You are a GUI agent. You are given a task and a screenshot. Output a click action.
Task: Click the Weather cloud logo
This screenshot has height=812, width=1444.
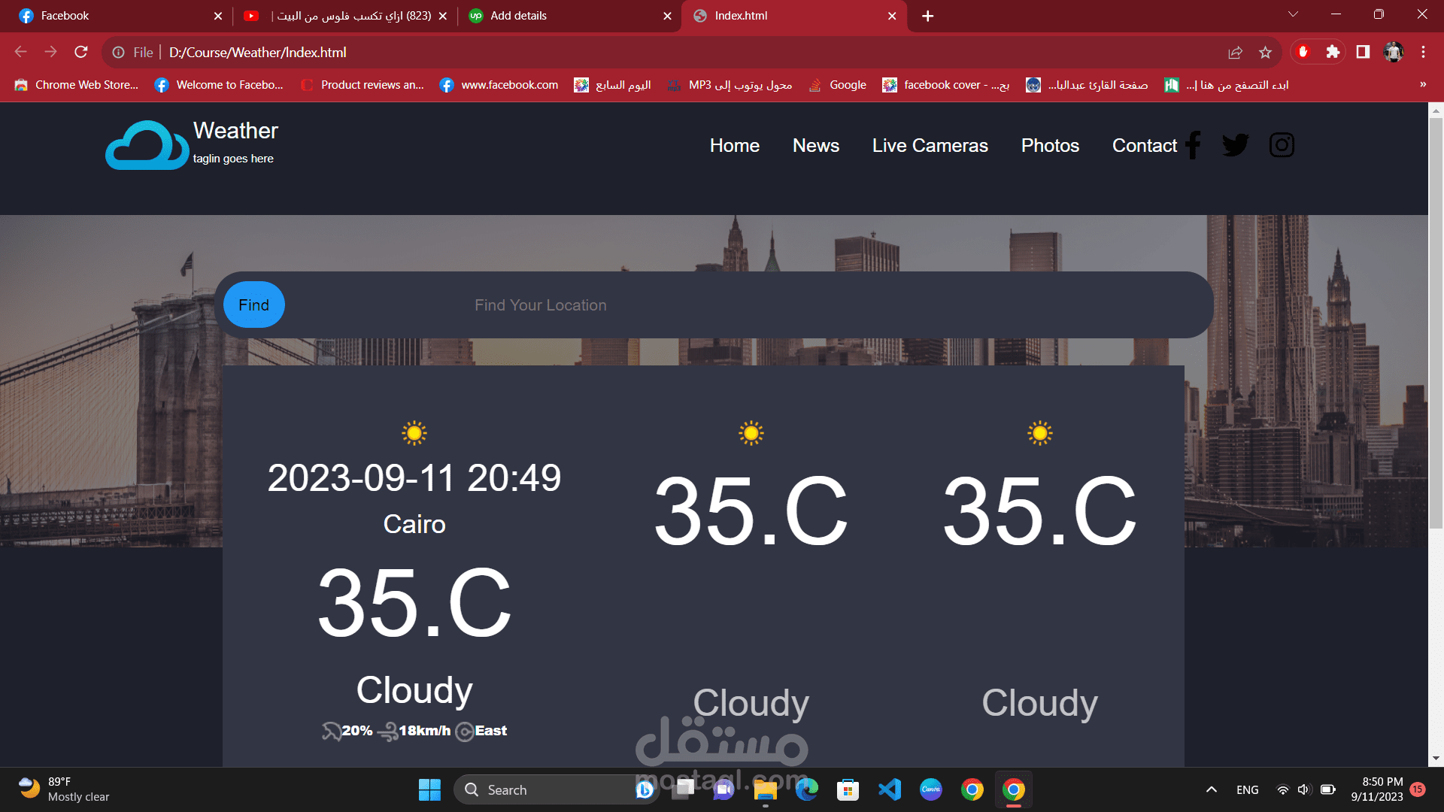click(x=147, y=145)
